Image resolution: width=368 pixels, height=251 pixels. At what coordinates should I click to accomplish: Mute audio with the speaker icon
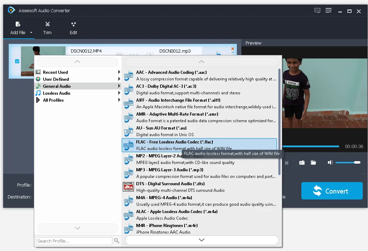pos(330,163)
